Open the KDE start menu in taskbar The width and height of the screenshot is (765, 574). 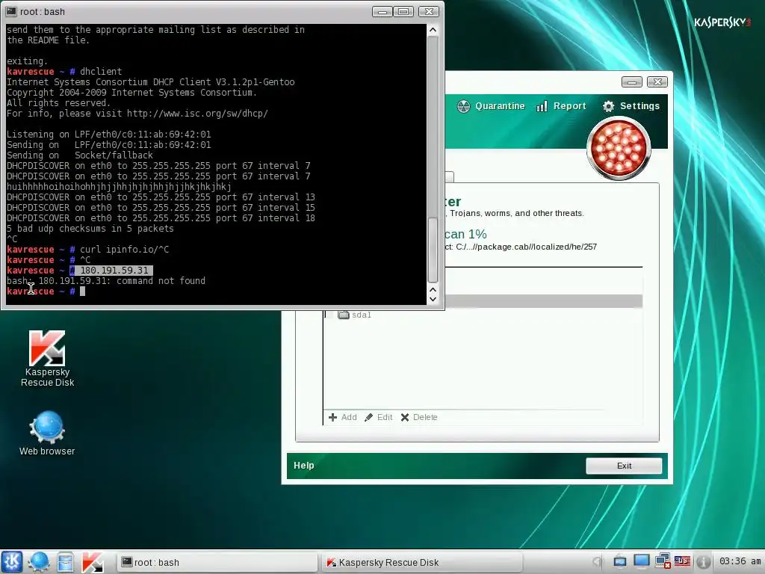(12, 562)
